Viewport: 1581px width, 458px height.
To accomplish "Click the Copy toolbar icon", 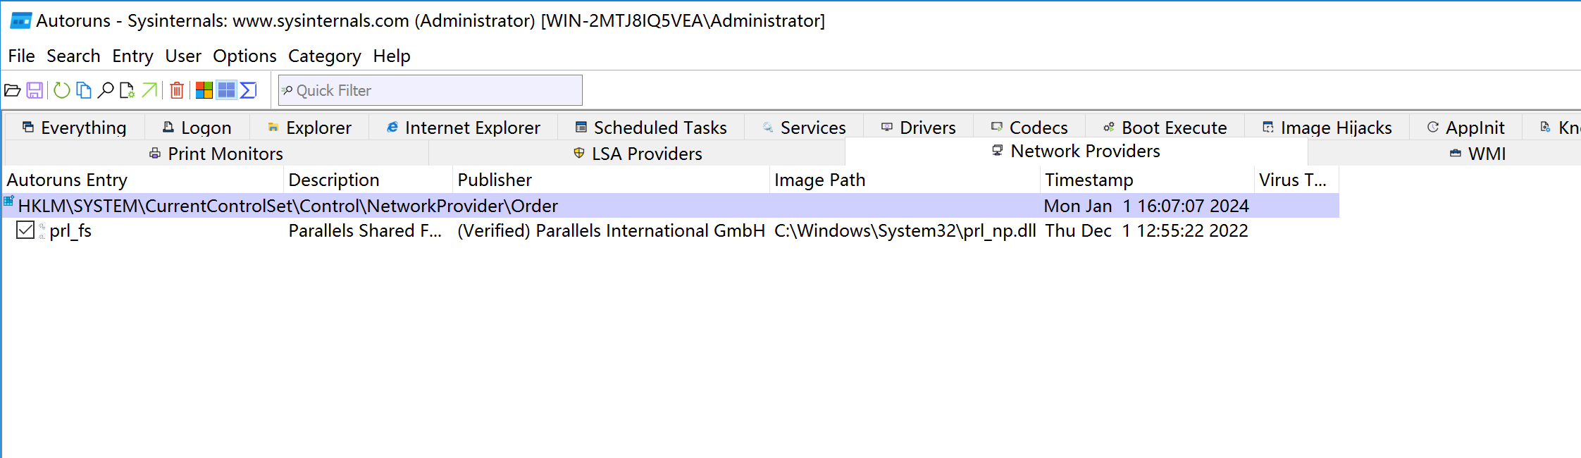I will coord(84,90).
